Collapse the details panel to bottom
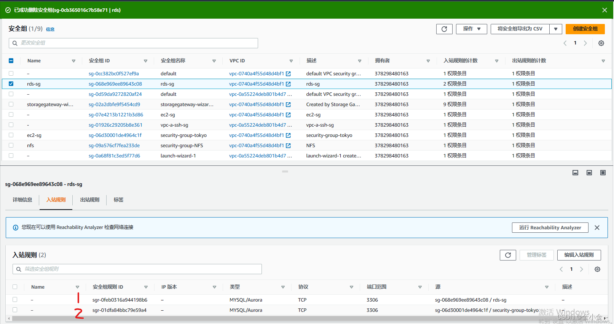Viewport: 614px width, 324px height. (x=576, y=173)
